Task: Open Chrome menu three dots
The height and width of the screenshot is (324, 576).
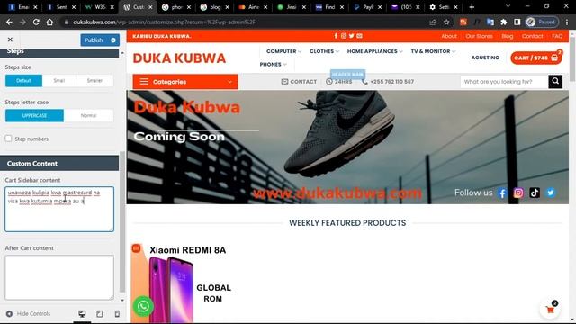Action: 567,22
